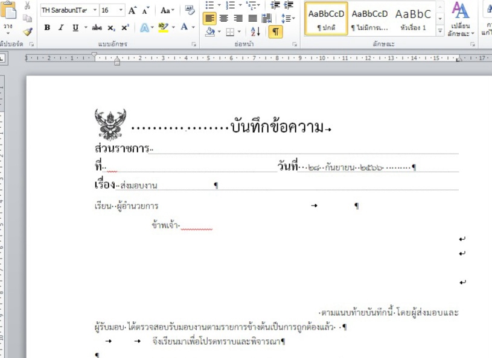
Task: Open the font color dropdown arrow
Action: tap(193, 27)
